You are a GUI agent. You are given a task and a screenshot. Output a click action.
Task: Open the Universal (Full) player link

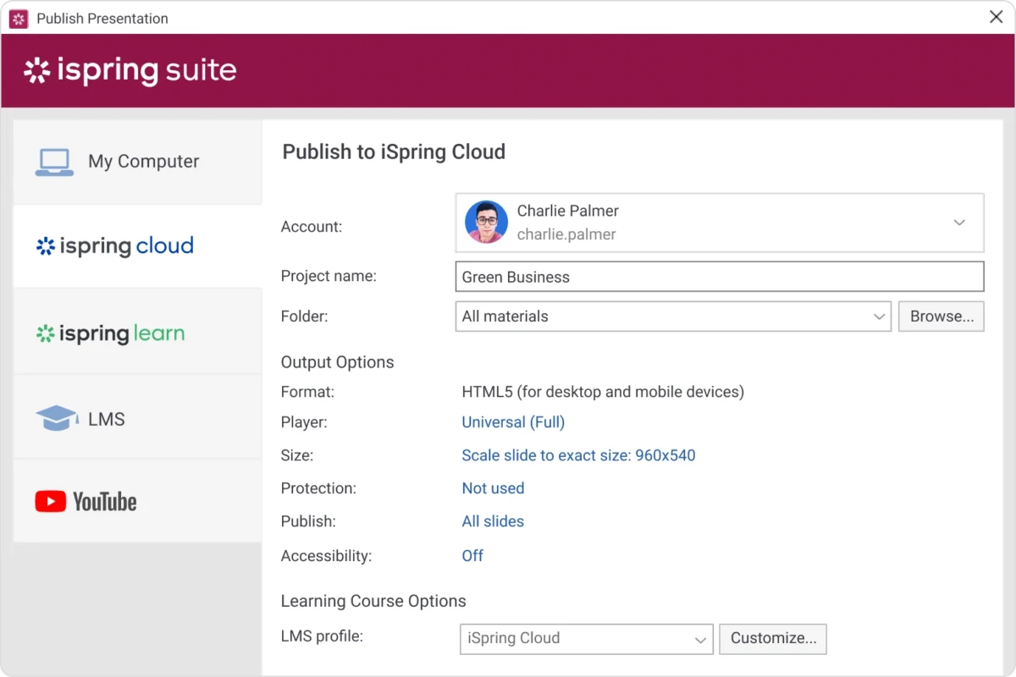(513, 422)
